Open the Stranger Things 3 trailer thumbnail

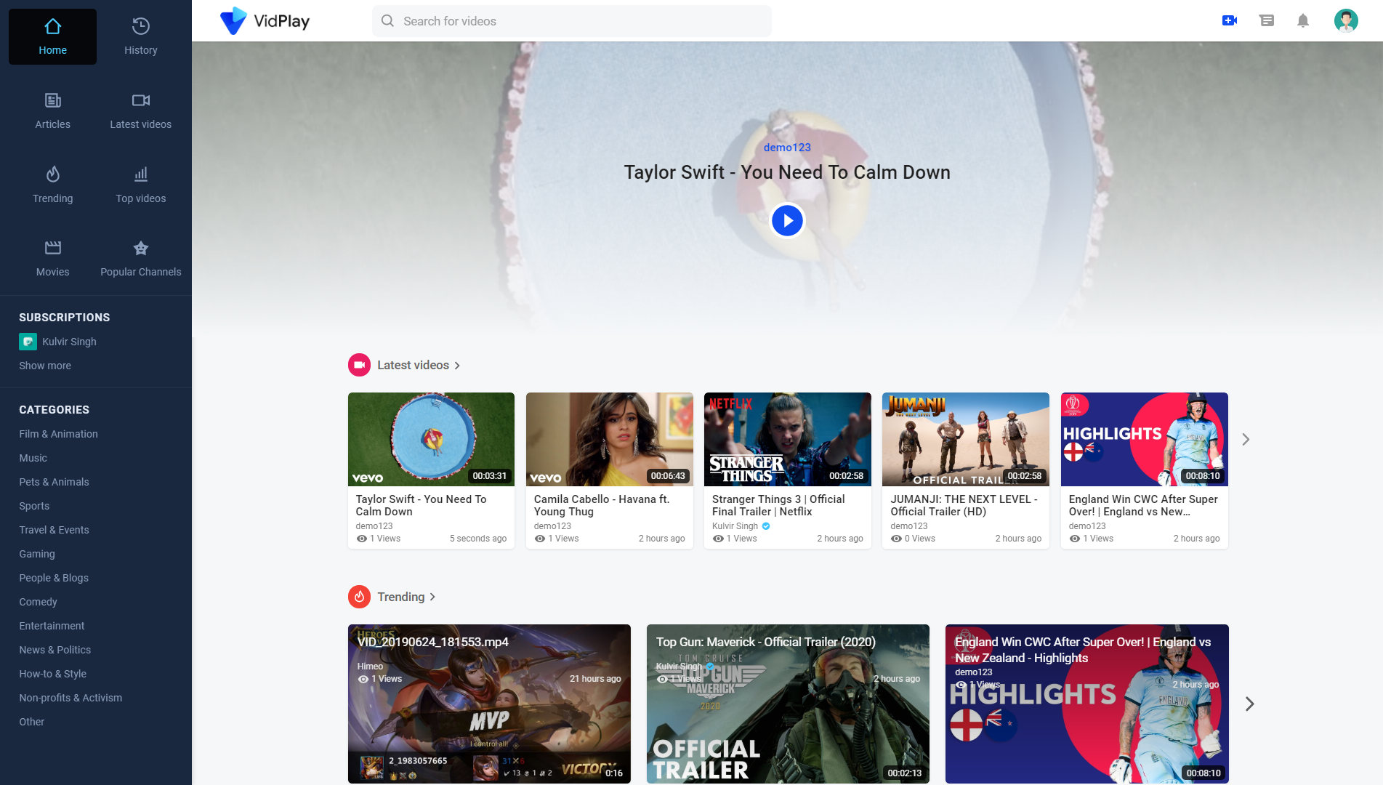point(787,439)
